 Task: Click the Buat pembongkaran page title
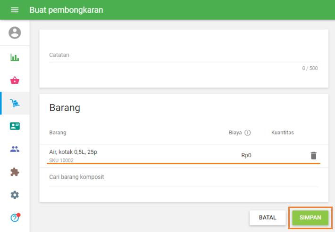pos(66,10)
